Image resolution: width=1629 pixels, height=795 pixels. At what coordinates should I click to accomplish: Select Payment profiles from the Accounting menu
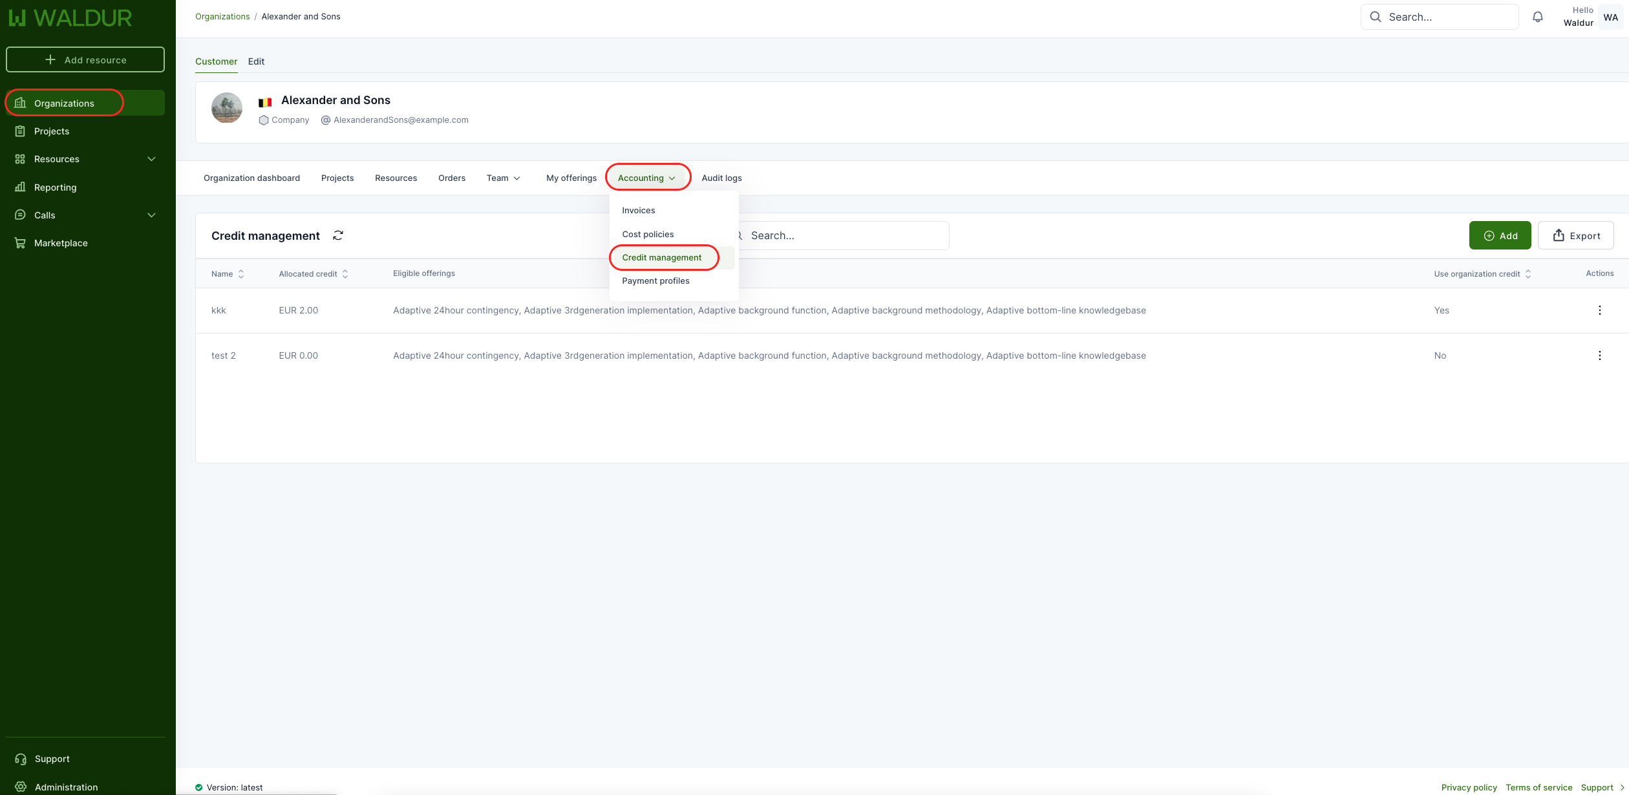655,281
